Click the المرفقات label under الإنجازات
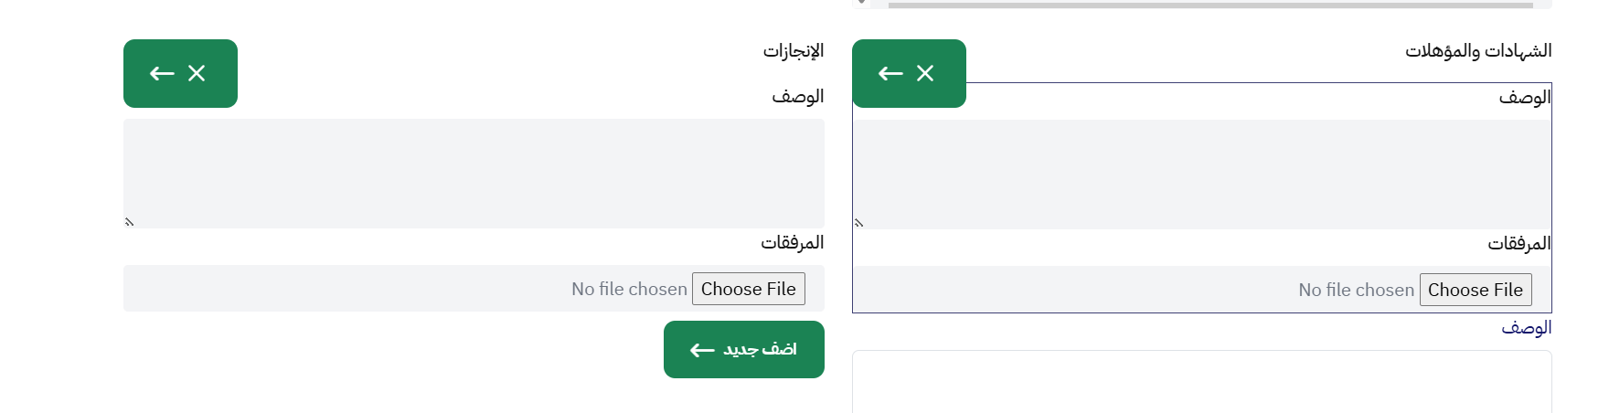Image resolution: width=1609 pixels, height=413 pixels. click(792, 242)
